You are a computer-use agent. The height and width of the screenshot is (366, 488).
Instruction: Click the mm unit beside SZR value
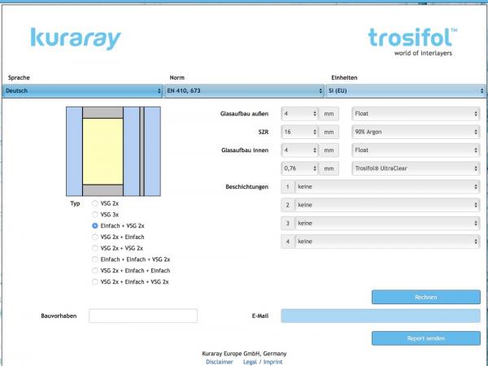(x=329, y=132)
